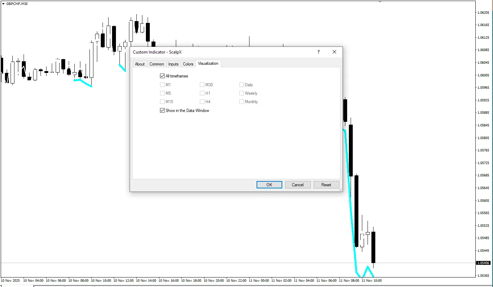
Task: Confirm settings with the OK button
Action: [269, 185]
